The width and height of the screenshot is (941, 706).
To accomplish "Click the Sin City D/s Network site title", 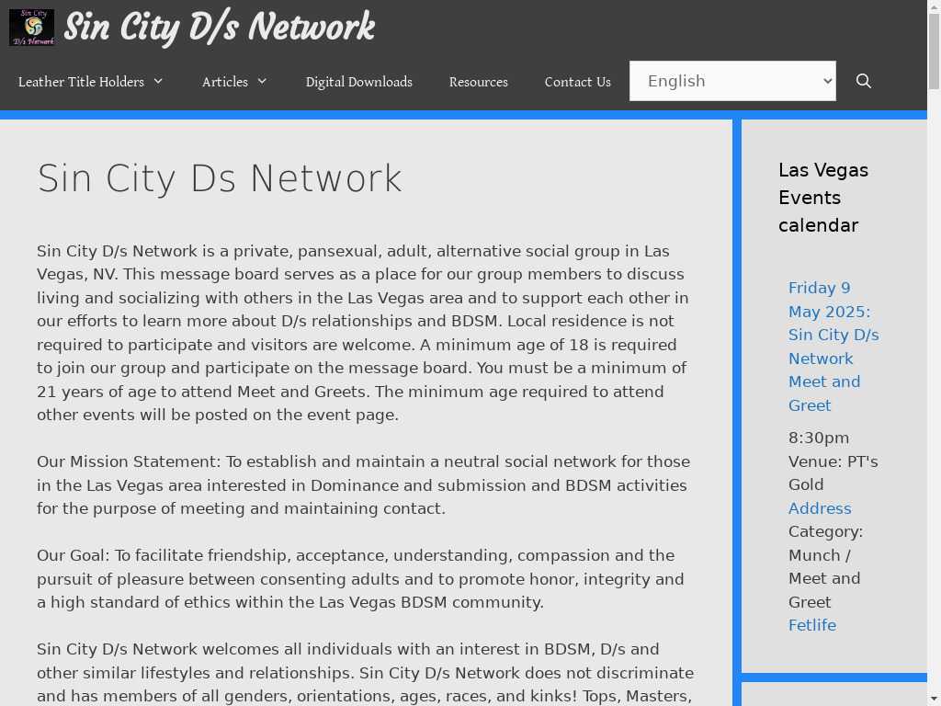I will [219, 28].
